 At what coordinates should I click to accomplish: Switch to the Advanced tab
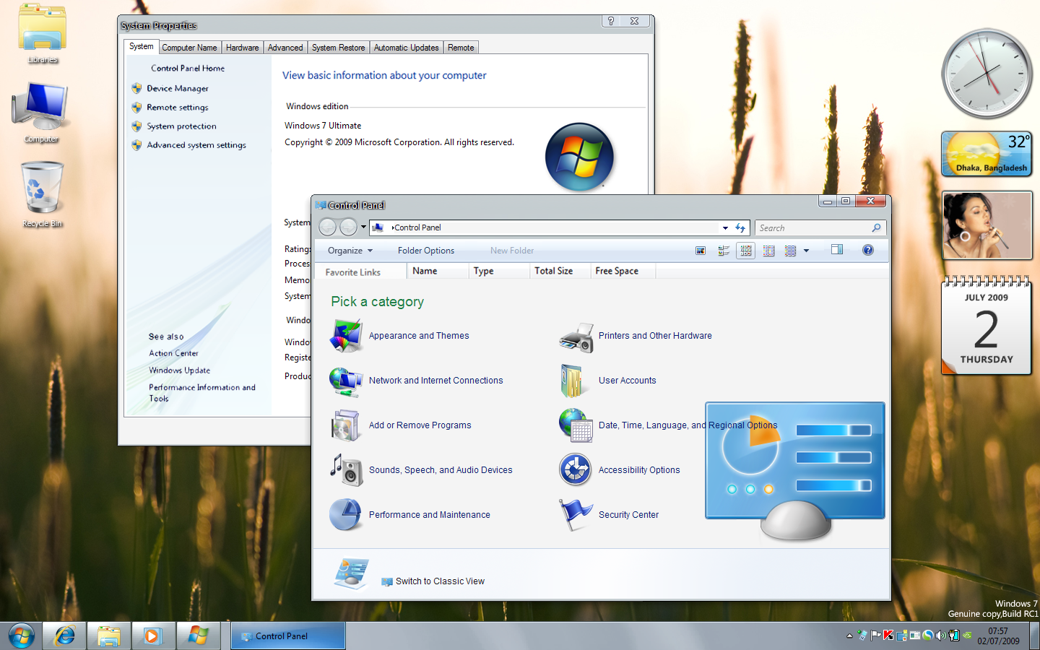(x=285, y=48)
